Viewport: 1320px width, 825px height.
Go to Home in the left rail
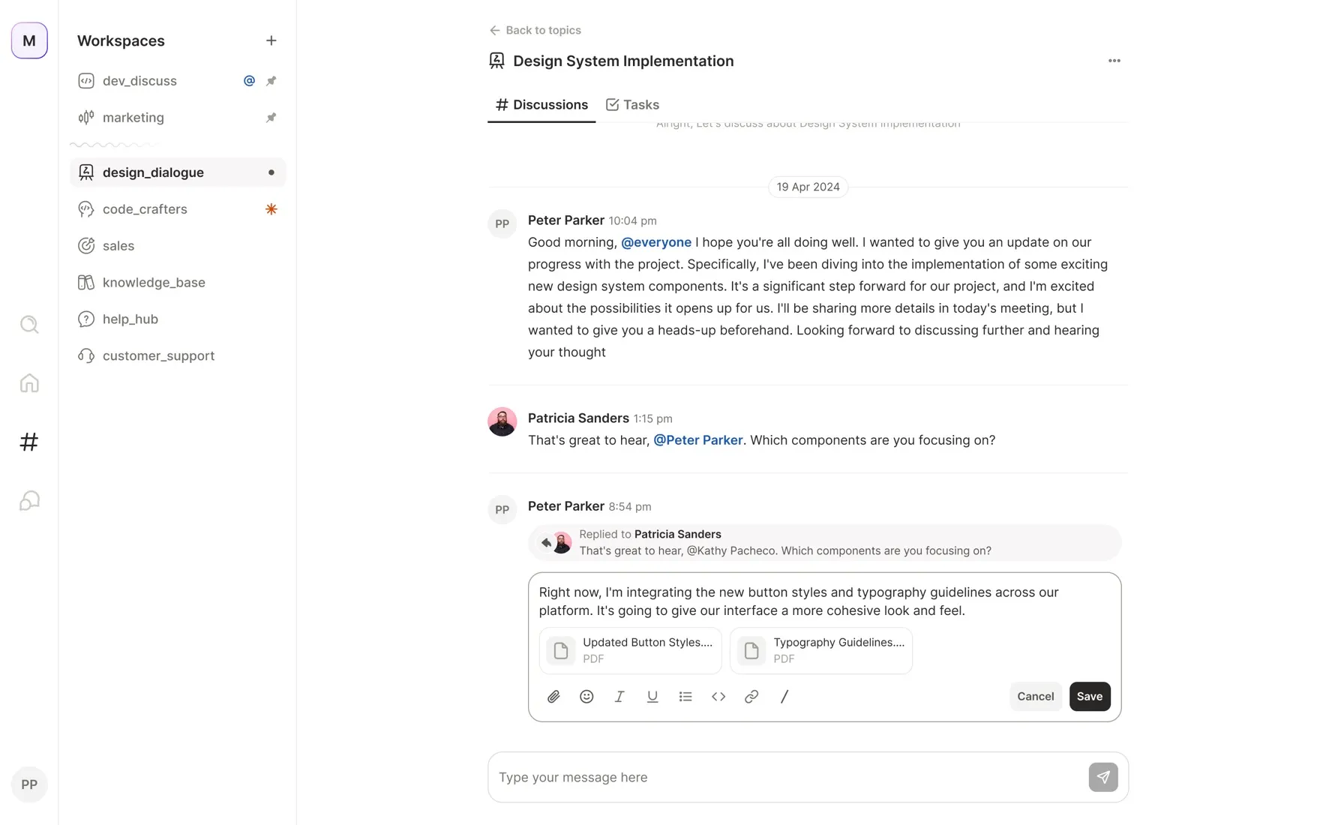tap(29, 383)
